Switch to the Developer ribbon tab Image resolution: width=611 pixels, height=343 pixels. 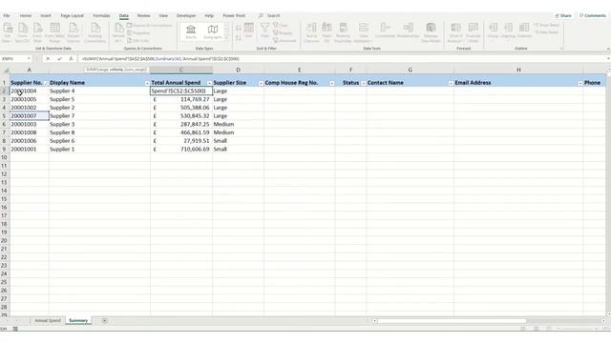pos(186,15)
